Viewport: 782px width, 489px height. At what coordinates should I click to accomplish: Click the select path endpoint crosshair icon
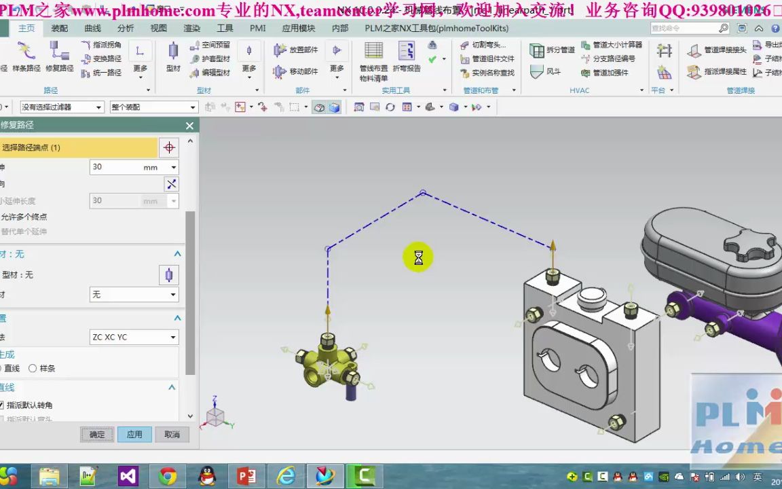tap(169, 147)
